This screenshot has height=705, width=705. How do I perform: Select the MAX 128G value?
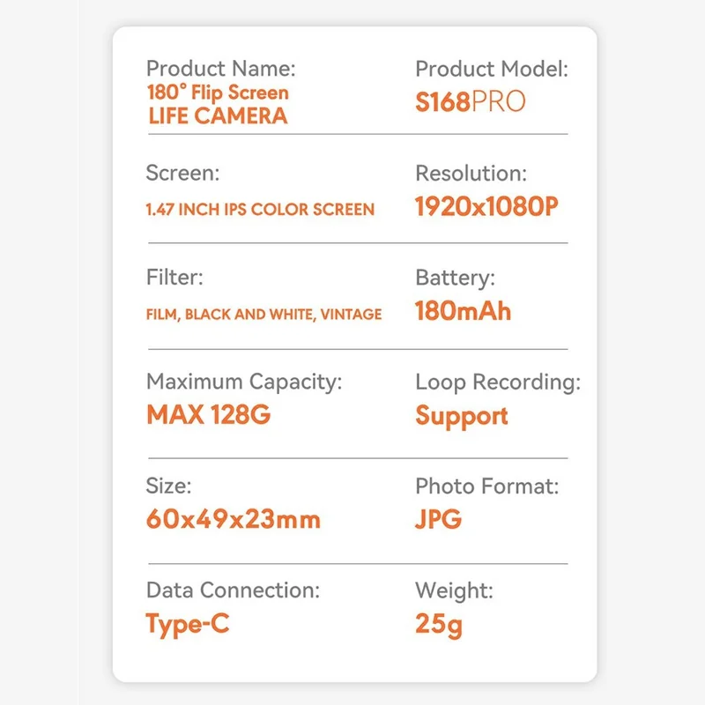click(x=209, y=414)
